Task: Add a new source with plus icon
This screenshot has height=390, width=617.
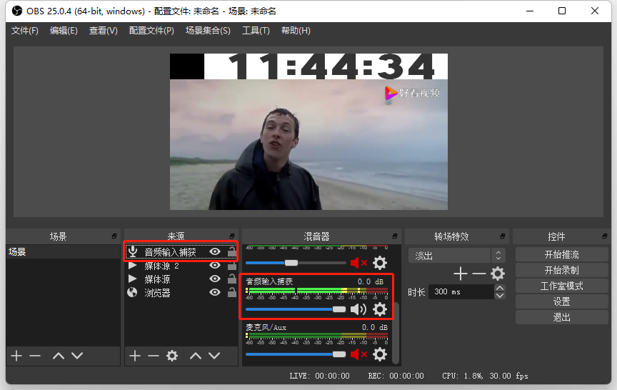Action: click(134, 356)
